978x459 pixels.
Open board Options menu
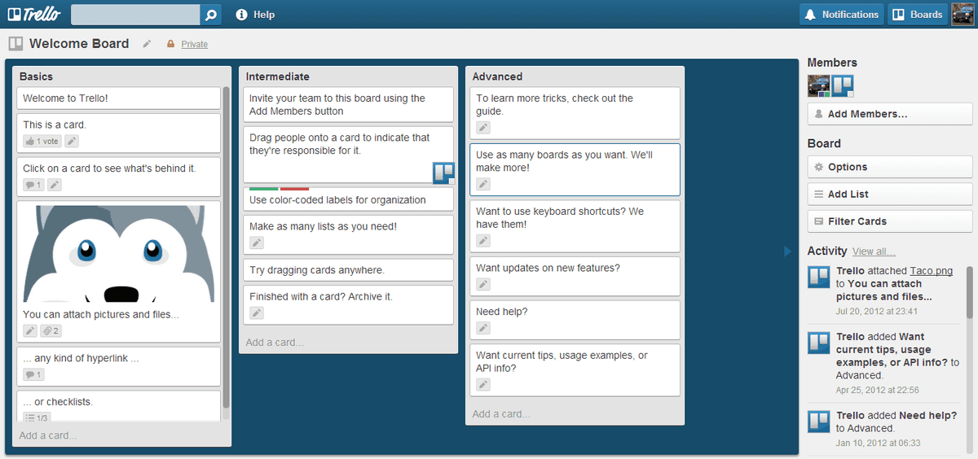(889, 167)
